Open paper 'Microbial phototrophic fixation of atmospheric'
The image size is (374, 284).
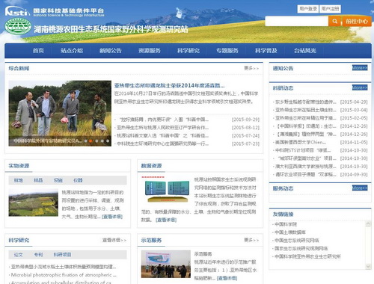tap(63, 275)
